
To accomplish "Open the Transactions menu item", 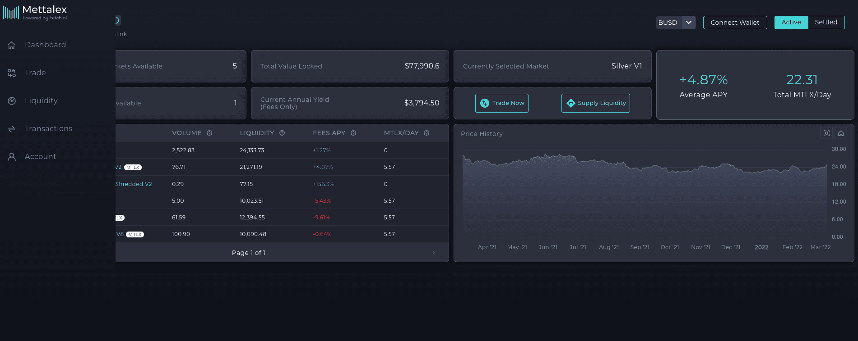I will coord(48,129).
